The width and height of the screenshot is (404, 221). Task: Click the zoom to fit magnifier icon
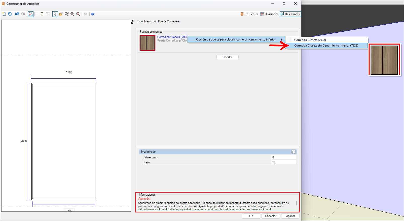pyautogui.click(x=72, y=14)
